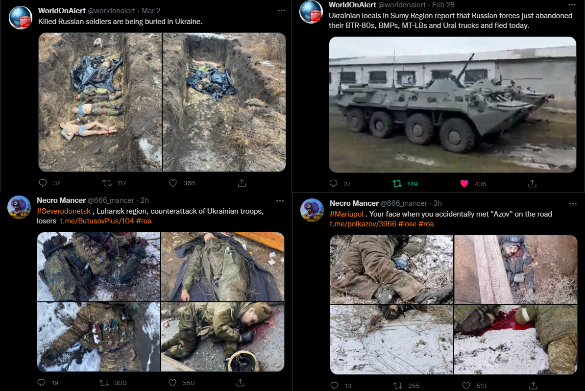Follow the t.me/polkazov/3966 link
The width and height of the screenshot is (585, 391).
click(363, 224)
